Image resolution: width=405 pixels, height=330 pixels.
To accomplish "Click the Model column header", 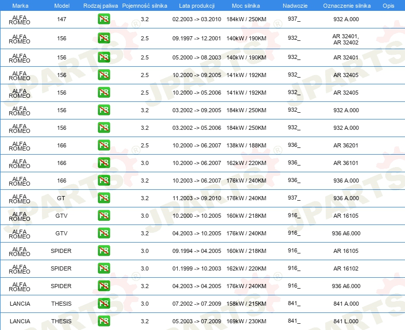I will tap(62, 6).
